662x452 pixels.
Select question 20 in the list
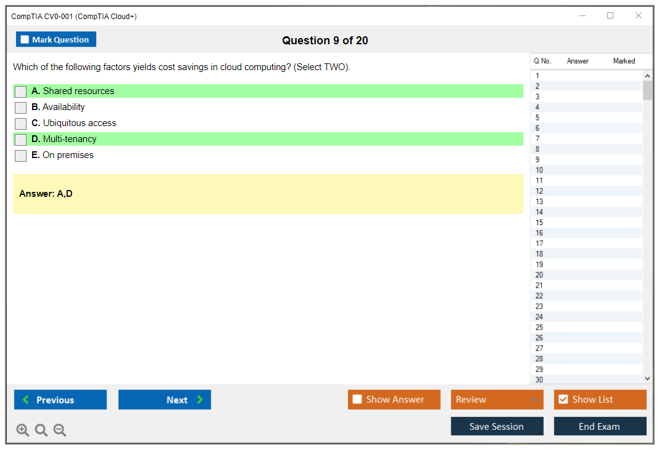539,275
